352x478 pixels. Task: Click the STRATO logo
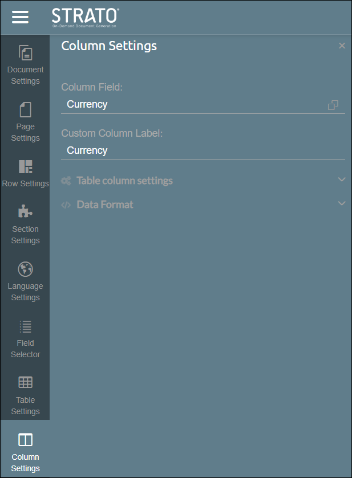(85, 17)
